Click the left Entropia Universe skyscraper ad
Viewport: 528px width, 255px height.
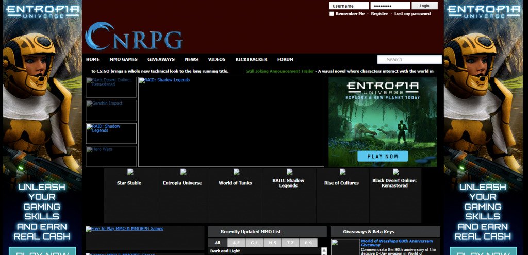click(42, 128)
